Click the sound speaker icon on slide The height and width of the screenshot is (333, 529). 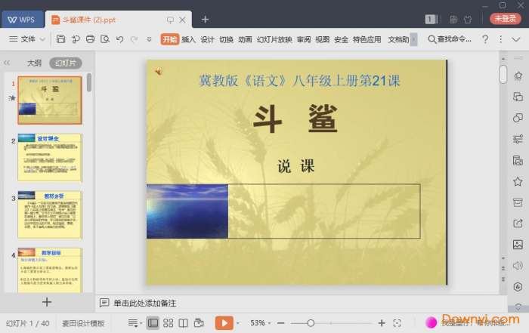(158, 71)
